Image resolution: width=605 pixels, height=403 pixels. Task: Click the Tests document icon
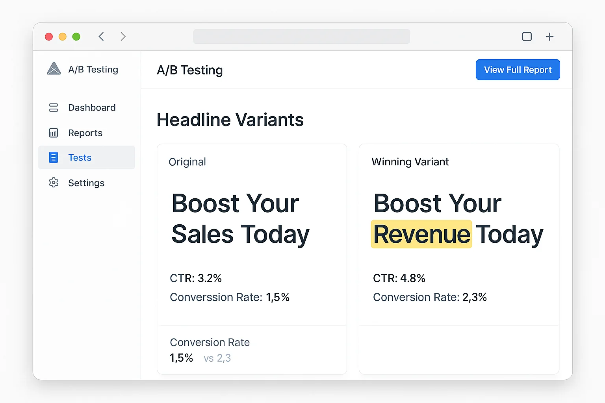54,157
